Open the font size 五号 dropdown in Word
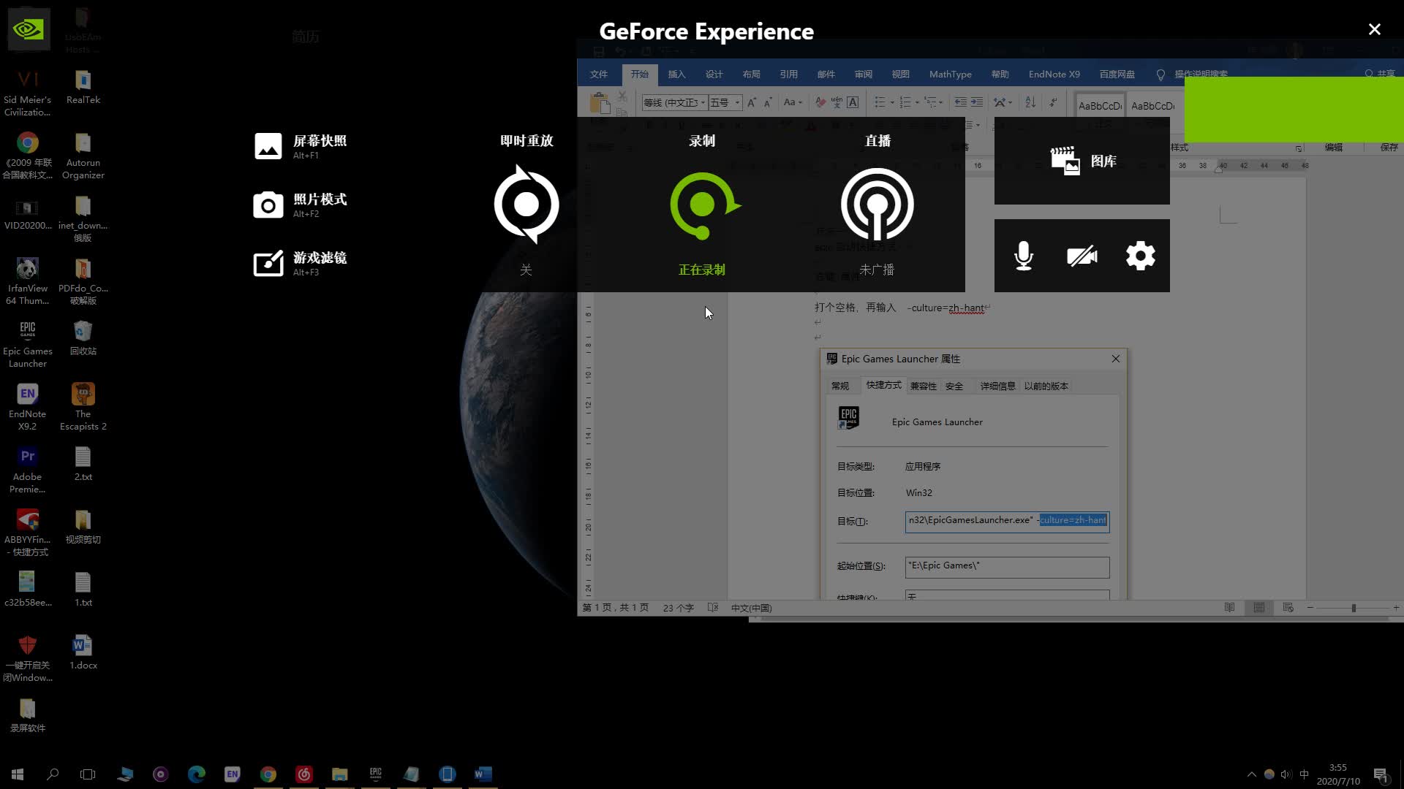The height and width of the screenshot is (789, 1404). [737, 103]
